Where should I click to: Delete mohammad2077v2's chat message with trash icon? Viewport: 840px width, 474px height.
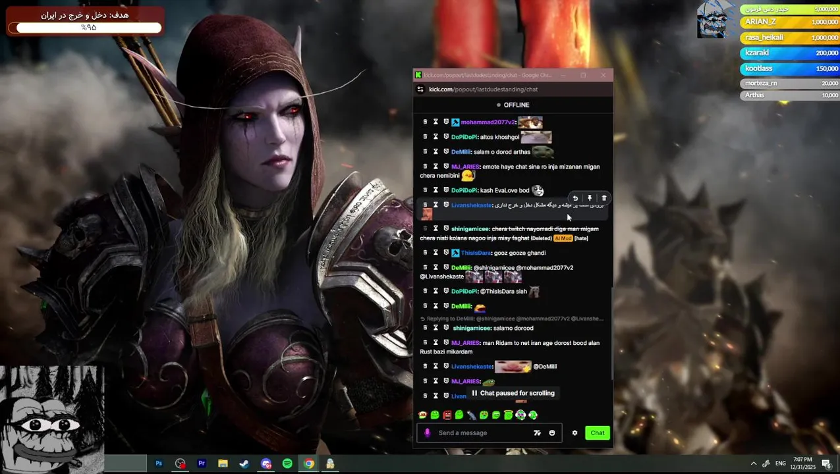click(425, 122)
